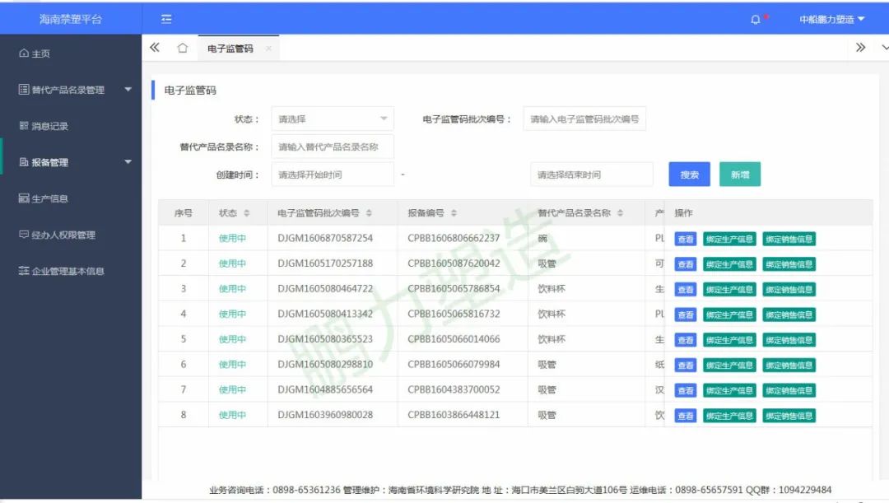889x503 pixels.
Task: Click 查看 for the 吸管 row 2
Action: 686,264
